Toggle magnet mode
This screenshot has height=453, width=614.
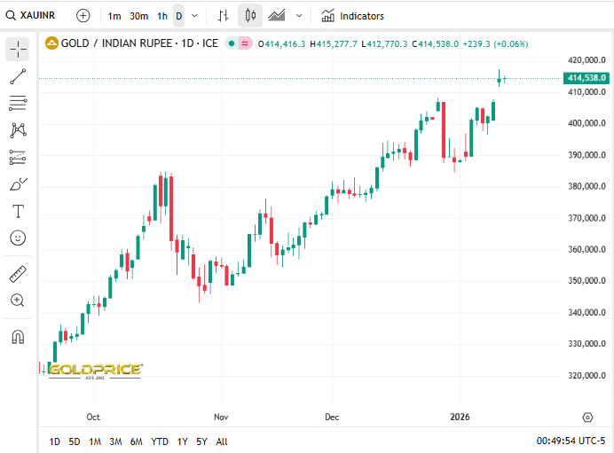click(x=18, y=336)
